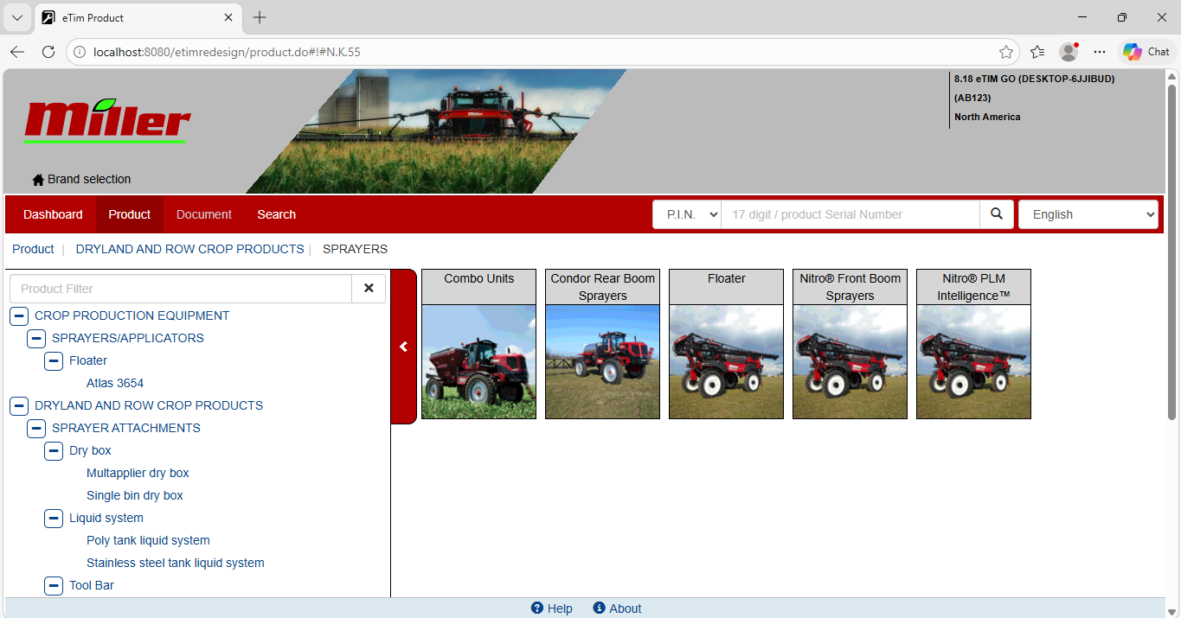Open browser settings and more menu

1100,52
